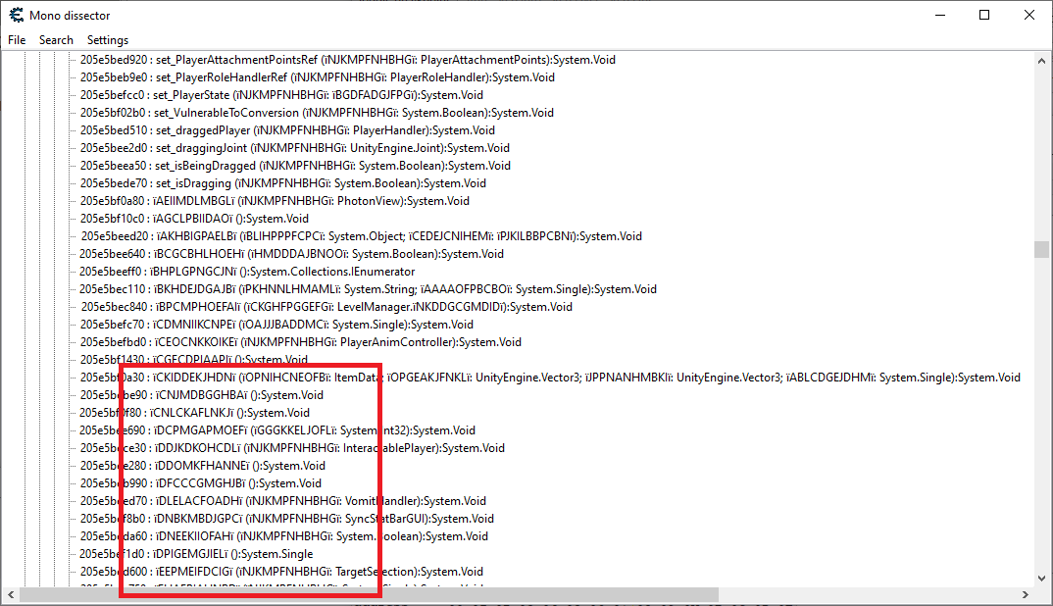Click the vertical scrollbar up arrow
The image size is (1053, 606).
[1041, 61]
